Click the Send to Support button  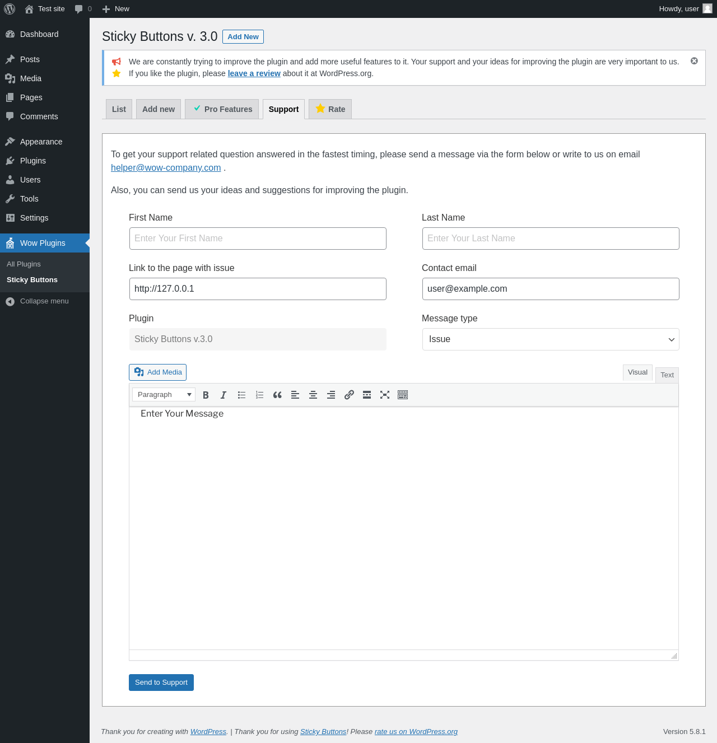pyautogui.click(x=161, y=683)
